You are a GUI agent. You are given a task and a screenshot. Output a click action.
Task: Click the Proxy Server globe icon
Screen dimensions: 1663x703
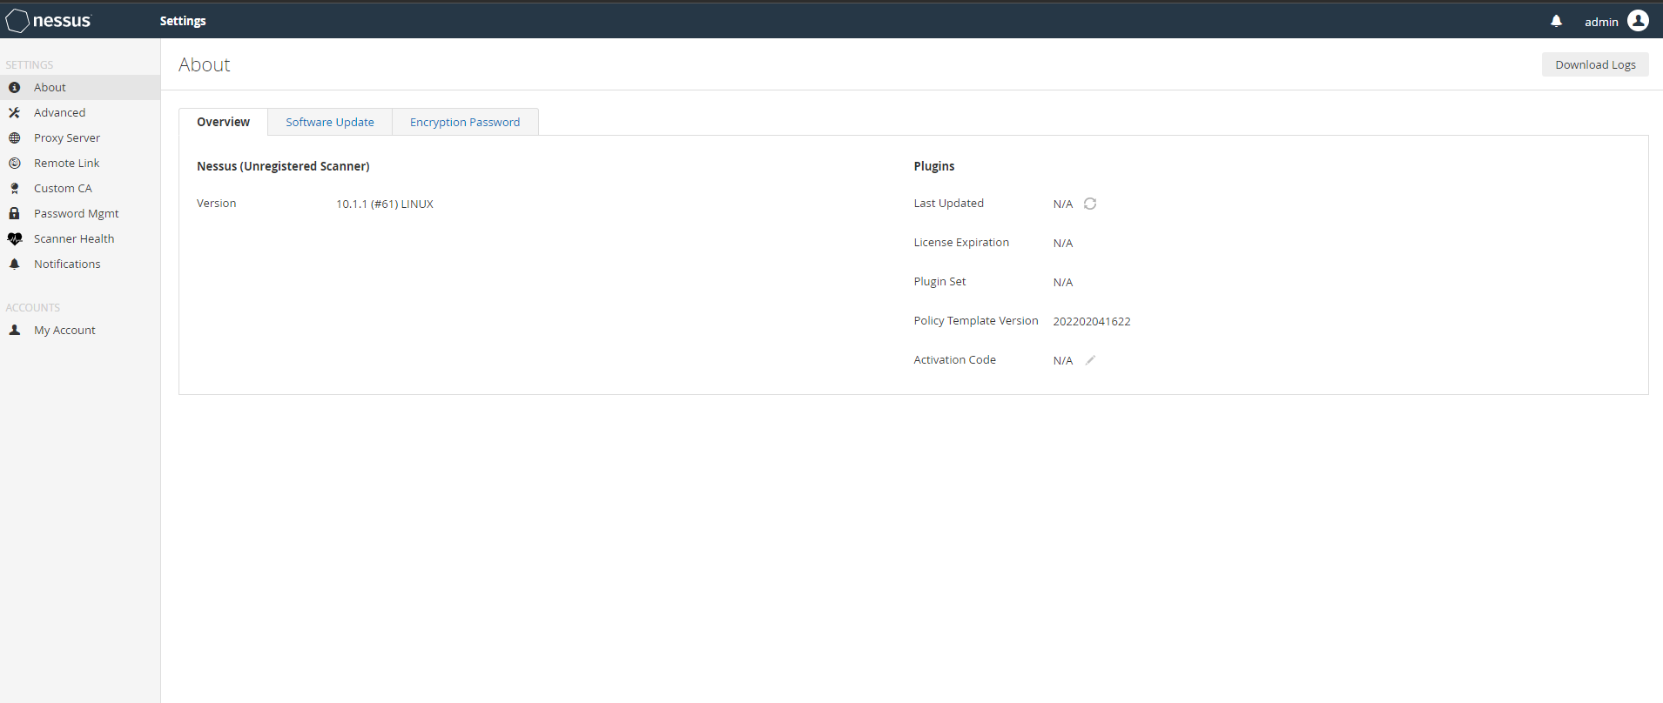click(14, 138)
